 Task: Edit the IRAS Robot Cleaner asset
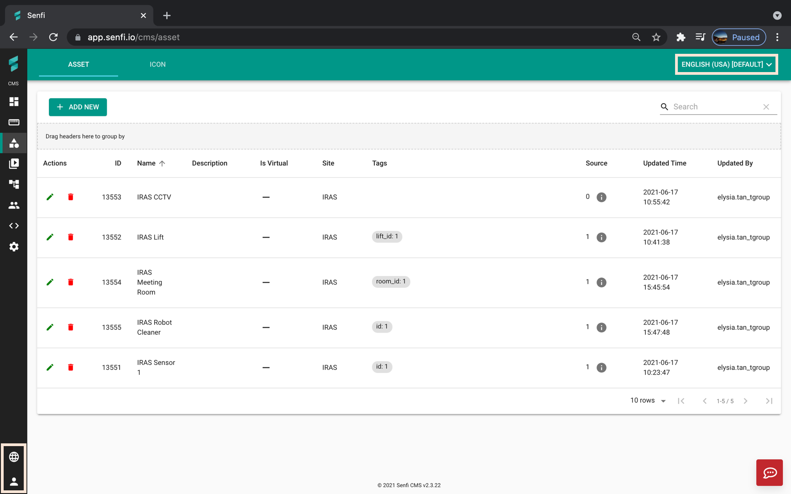click(50, 327)
